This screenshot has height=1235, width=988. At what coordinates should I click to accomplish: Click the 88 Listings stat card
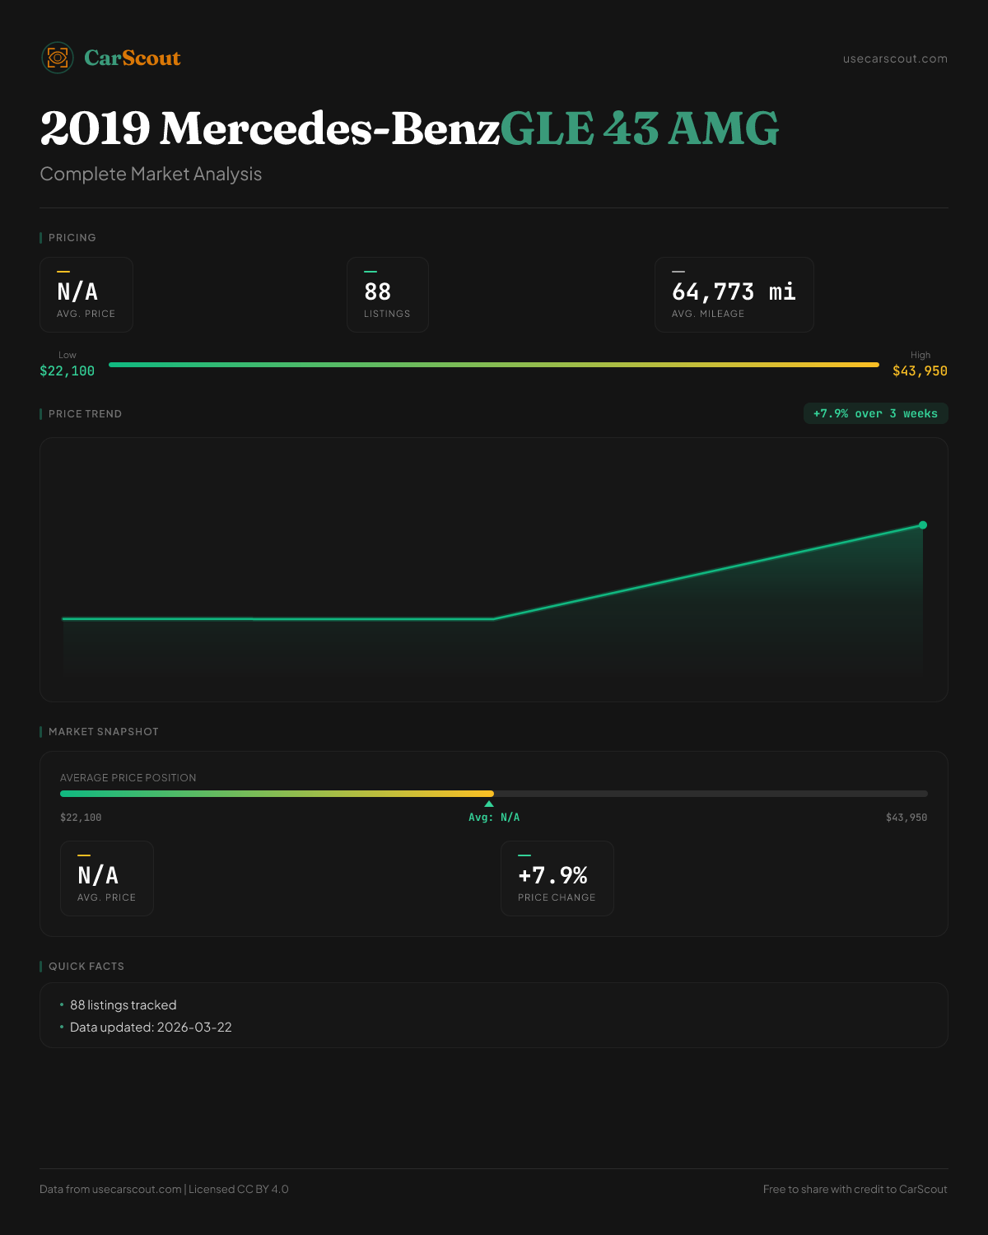387,295
